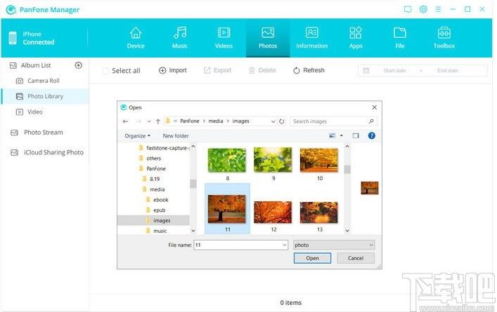Expand the Organize menu

point(137,136)
